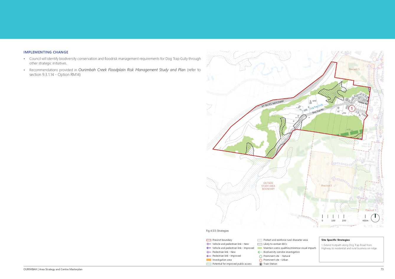Click the Precinct boundary legend symbol

[x=209, y=240]
